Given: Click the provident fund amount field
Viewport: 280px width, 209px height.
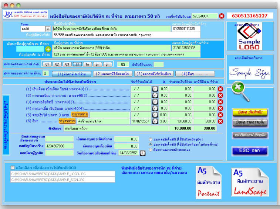Looking at the screenshot, I should (126, 146).
